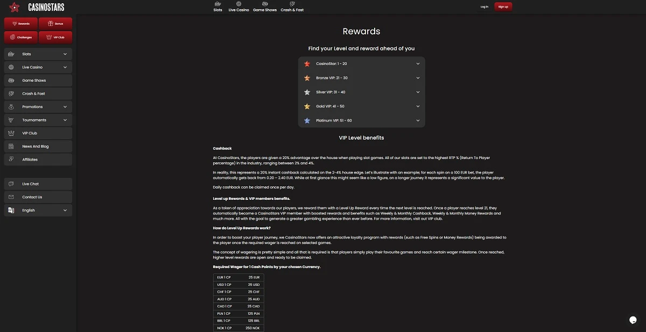Click the VIP Level benefits heading
The height and width of the screenshot is (332, 646).
(x=361, y=138)
